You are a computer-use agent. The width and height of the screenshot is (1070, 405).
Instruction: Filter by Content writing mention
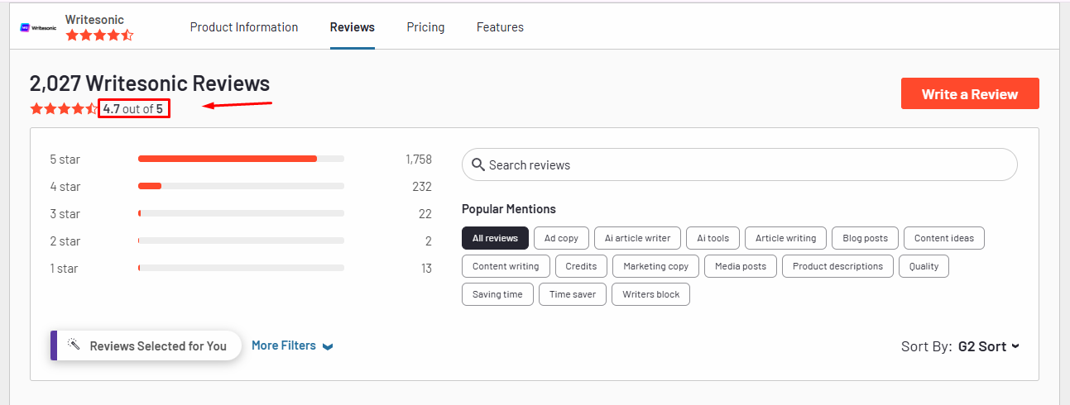pos(506,266)
